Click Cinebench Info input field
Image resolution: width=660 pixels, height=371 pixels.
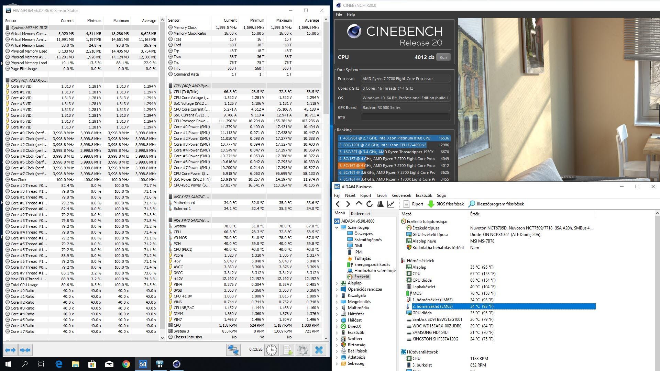[406, 117]
